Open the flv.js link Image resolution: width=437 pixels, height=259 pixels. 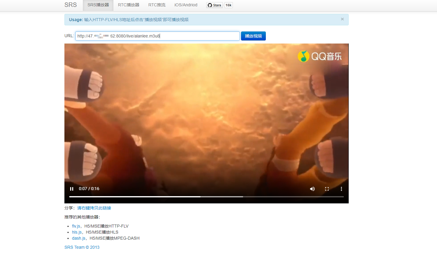click(x=76, y=226)
